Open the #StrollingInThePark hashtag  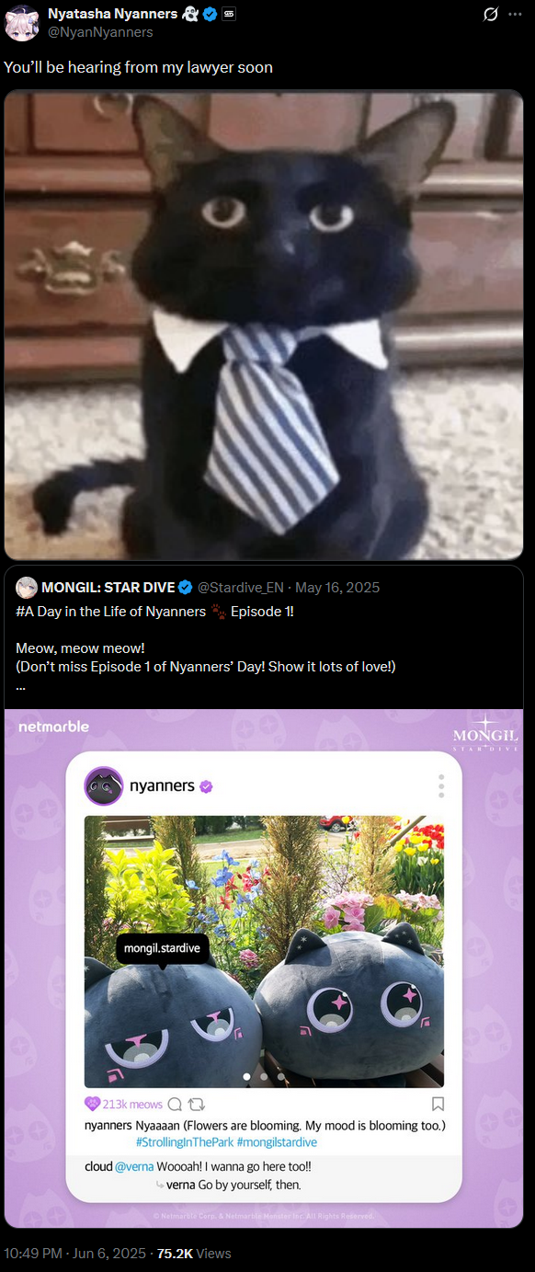coord(184,1141)
